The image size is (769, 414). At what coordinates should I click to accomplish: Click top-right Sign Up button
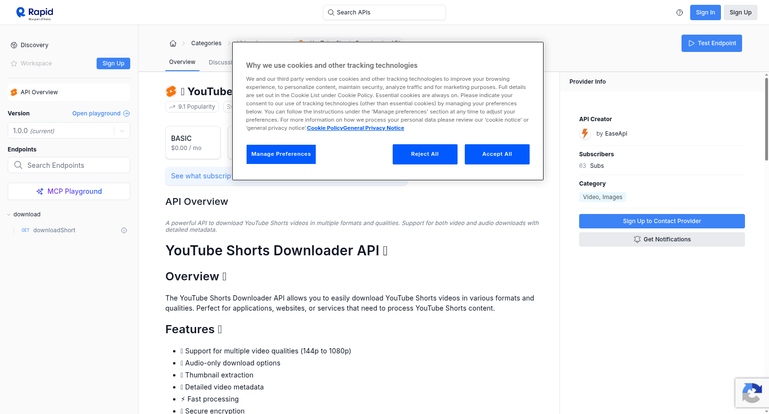(x=740, y=13)
